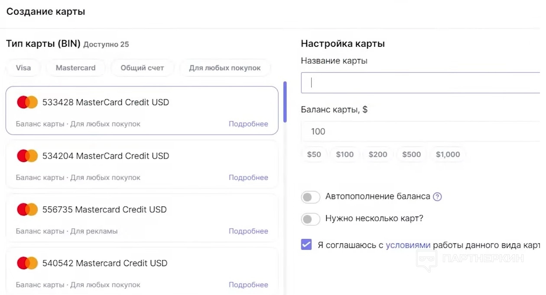The height and width of the screenshot is (295, 546).
Task: Select the $1,000 preset balance
Action: (448, 154)
